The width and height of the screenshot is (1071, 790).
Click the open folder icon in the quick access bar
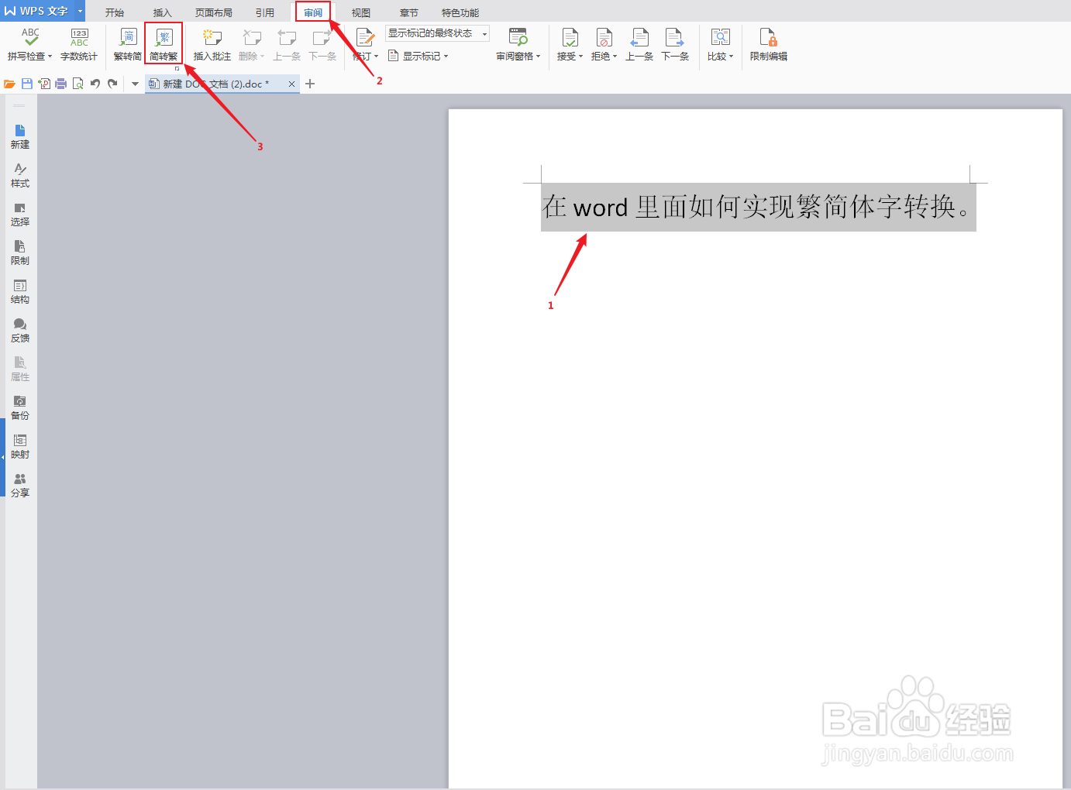(x=9, y=84)
